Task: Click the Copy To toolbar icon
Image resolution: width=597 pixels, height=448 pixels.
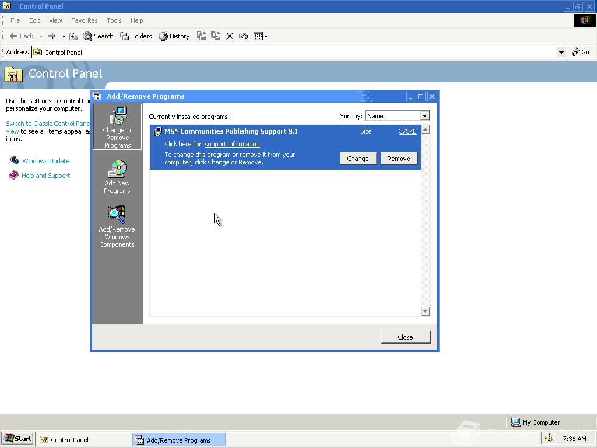Action: [216, 36]
